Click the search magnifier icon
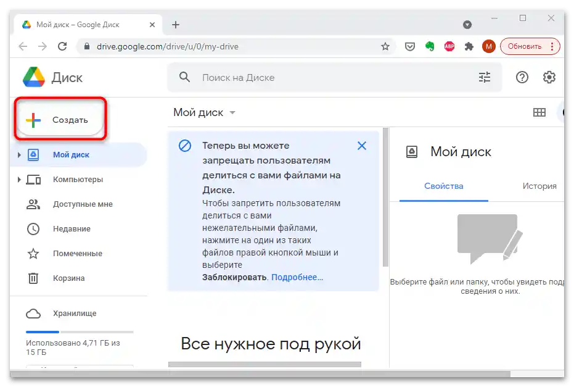Screen dimensions: 574x387 coord(184,77)
